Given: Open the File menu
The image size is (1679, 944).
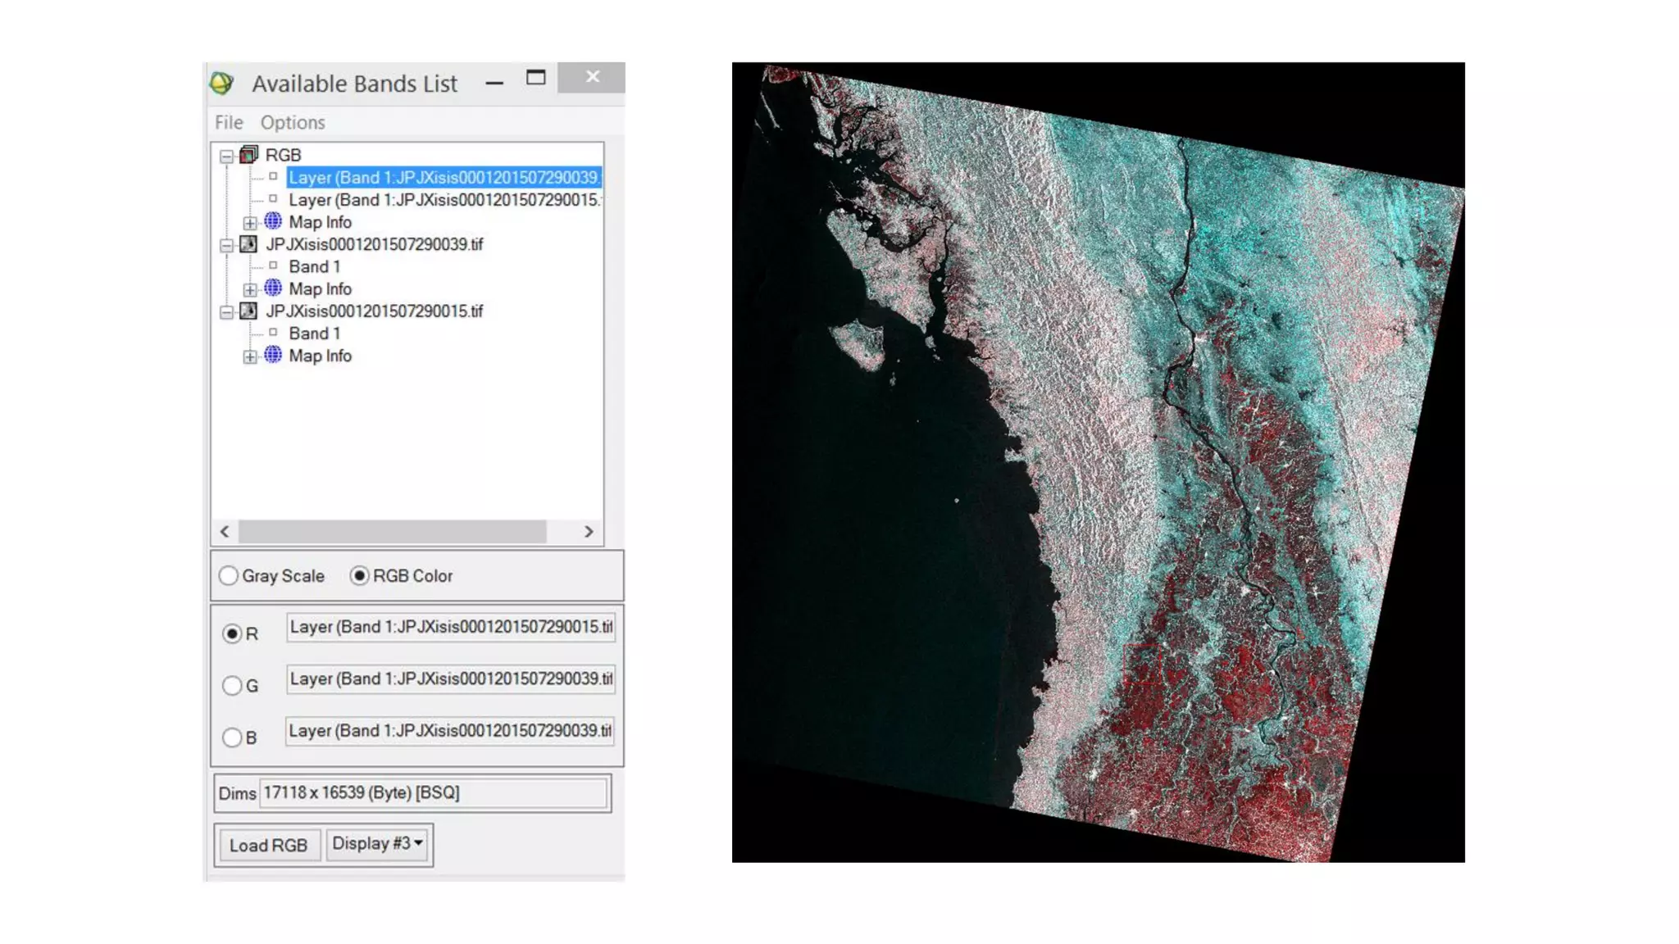Looking at the screenshot, I should (x=229, y=122).
